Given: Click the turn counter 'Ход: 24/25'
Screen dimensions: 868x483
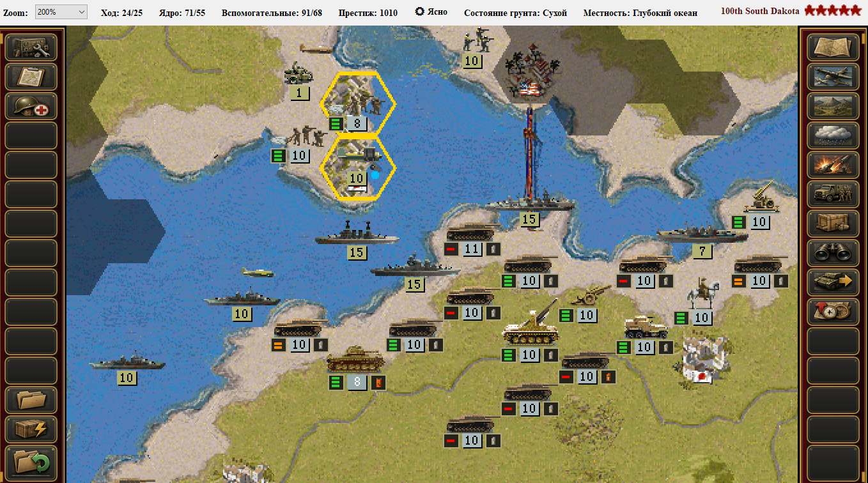Looking at the screenshot, I should point(121,13).
